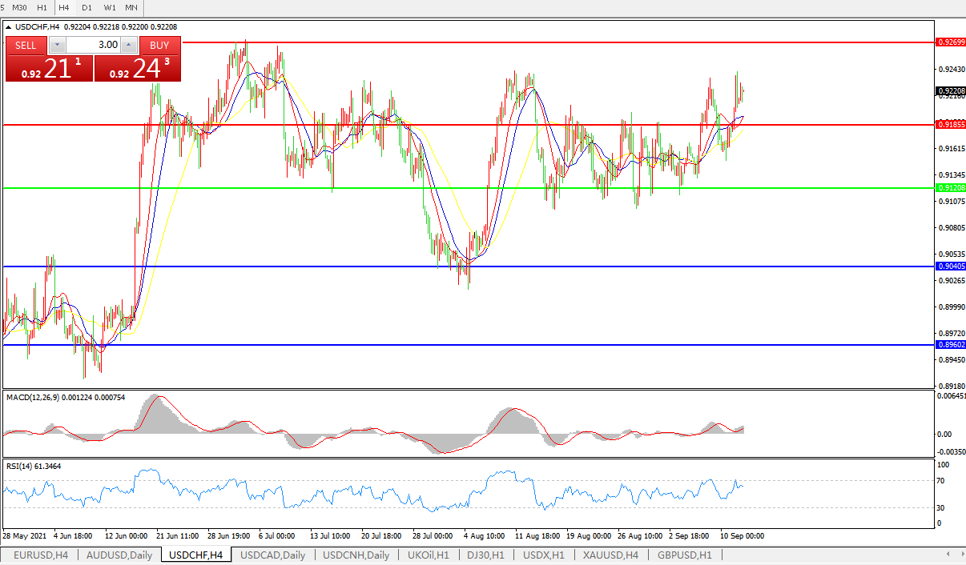Decrease lot volume with the down arrow
The height and width of the screenshot is (565, 966).
56,46
